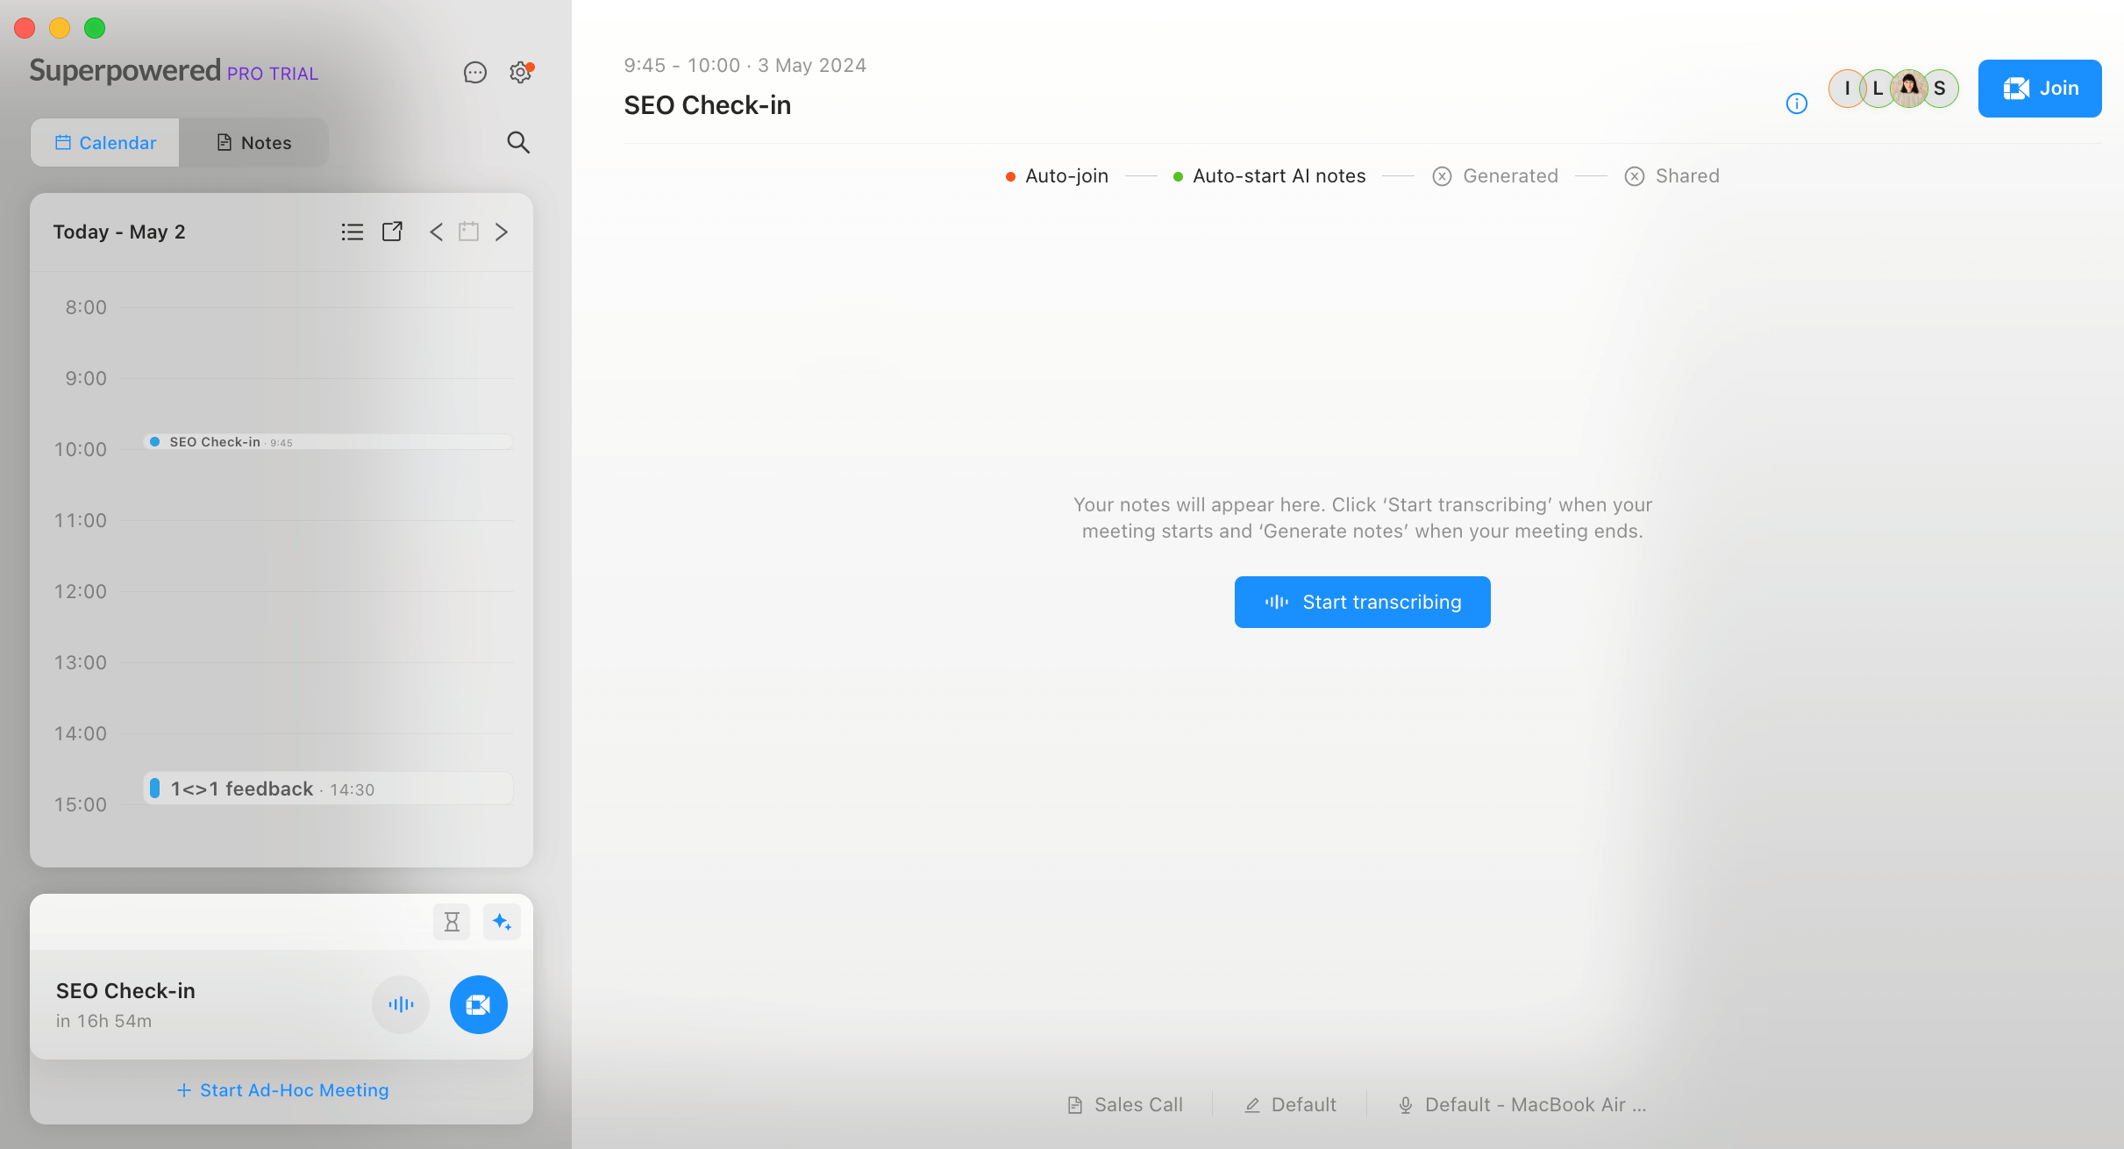Click Start transcribing button
This screenshot has width=2124, height=1149.
pyautogui.click(x=1363, y=603)
